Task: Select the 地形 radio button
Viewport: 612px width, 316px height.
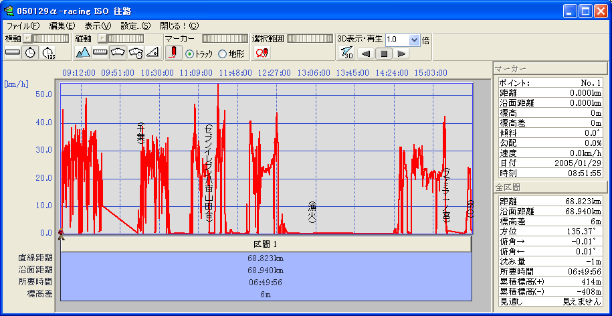Action: [x=223, y=54]
